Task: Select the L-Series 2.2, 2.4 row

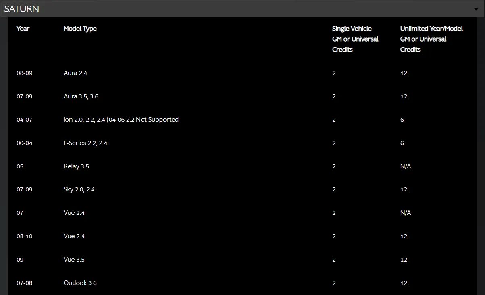Action: (85, 143)
